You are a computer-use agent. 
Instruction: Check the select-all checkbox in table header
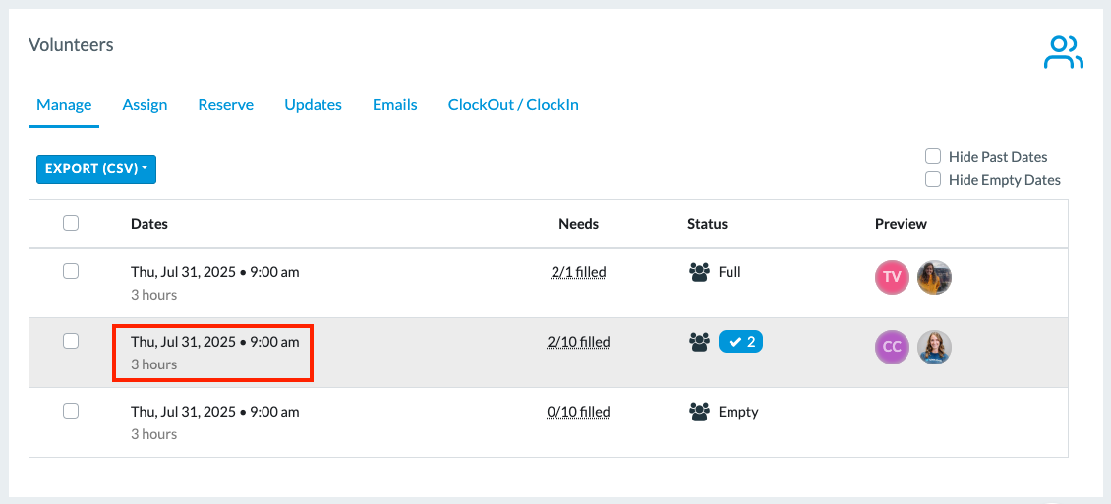point(71,224)
